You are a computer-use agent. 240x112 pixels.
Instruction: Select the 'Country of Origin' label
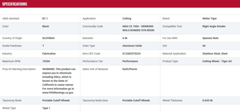(x=12, y=38)
